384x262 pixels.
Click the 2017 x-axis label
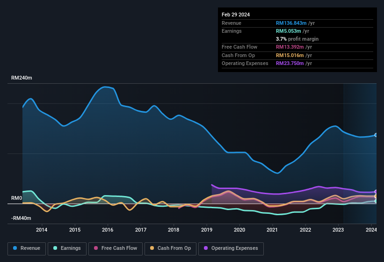point(141,230)
